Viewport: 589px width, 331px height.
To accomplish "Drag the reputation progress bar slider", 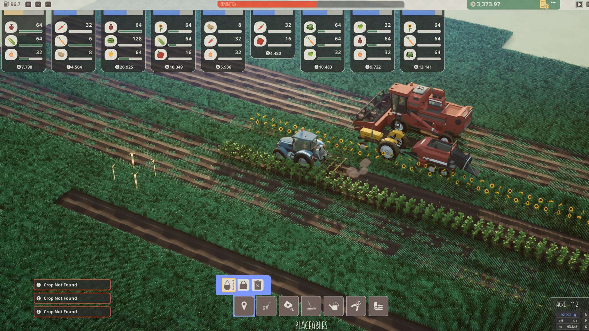I will click(x=316, y=4).
